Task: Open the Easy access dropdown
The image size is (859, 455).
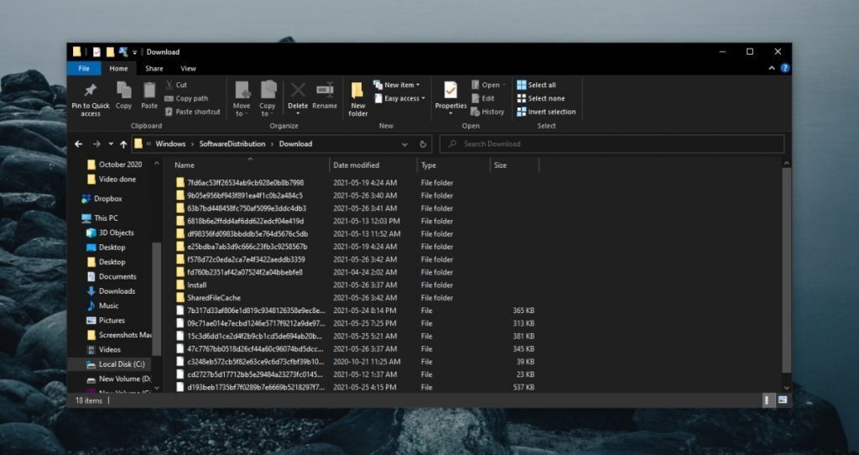Action: tap(401, 98)
